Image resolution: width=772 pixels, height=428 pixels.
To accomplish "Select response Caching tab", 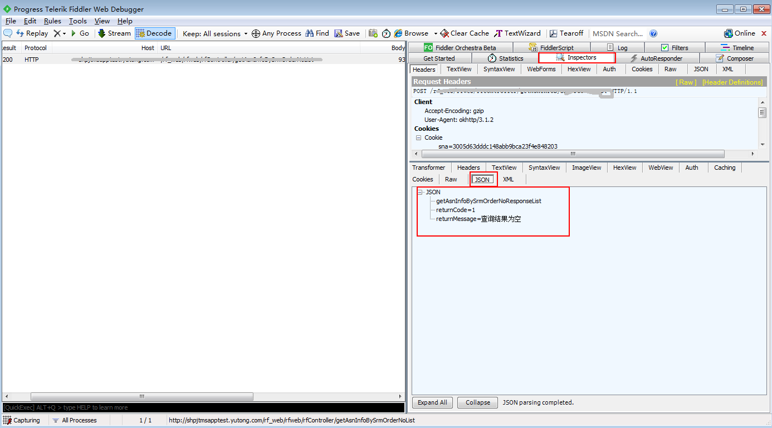I will (x=725, y=168).
